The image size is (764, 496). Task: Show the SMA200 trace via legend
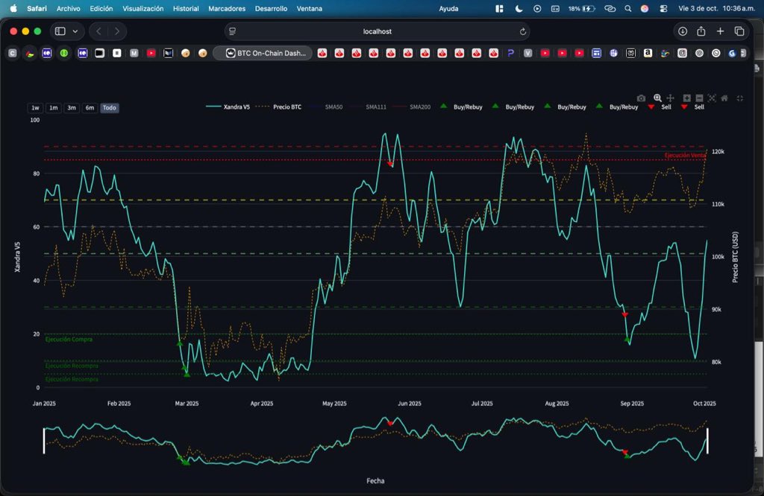pos(411,107)
